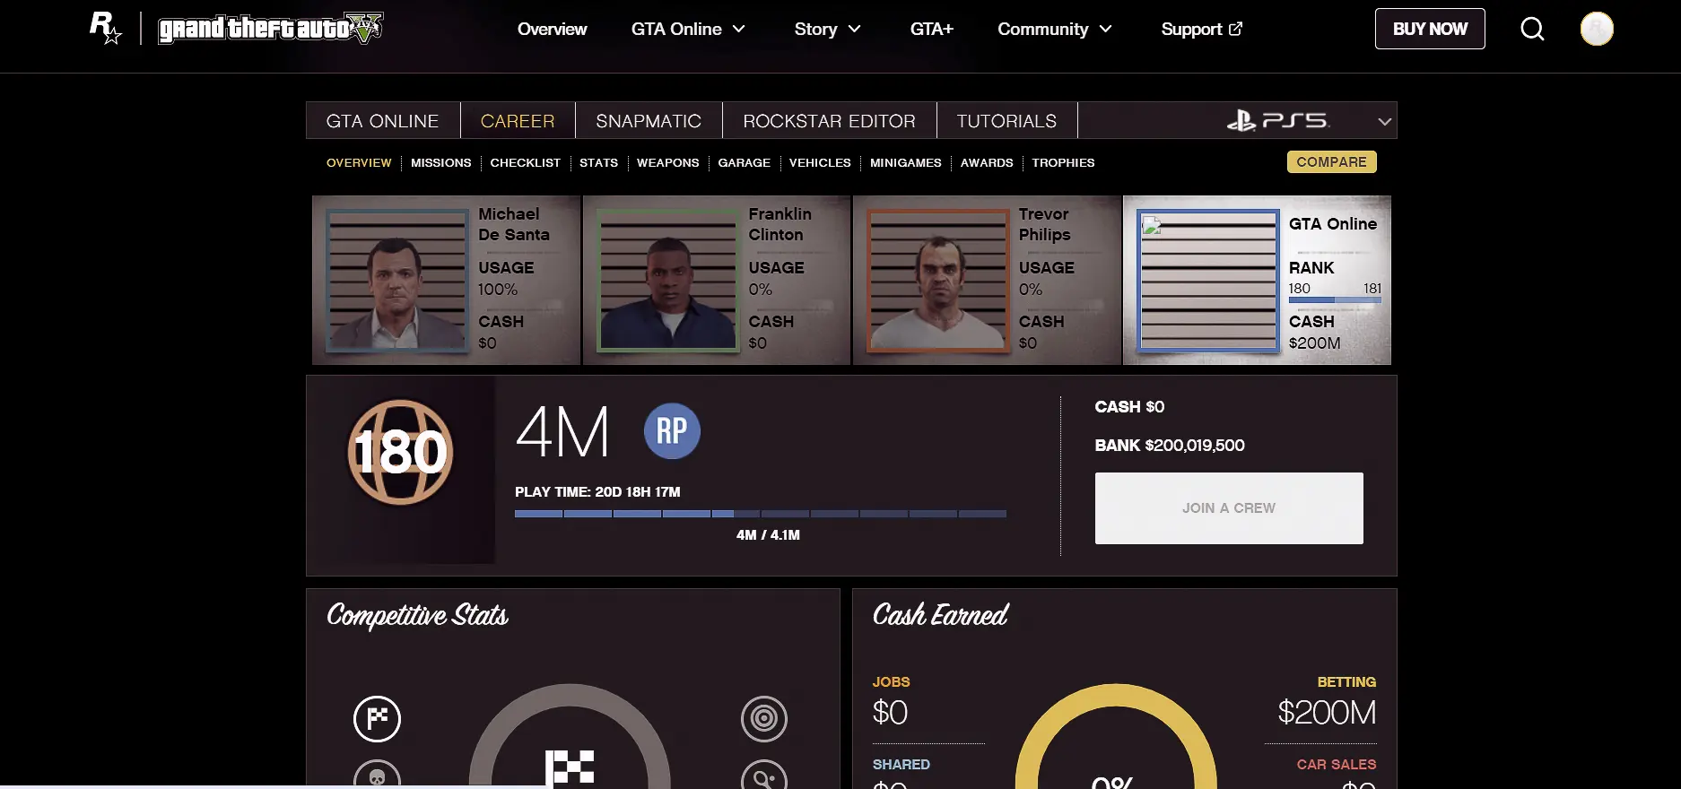Switch to the GTA ONLINE tab
The width and height of the screenshot is (1681, 789).
(x=383, y=120)
